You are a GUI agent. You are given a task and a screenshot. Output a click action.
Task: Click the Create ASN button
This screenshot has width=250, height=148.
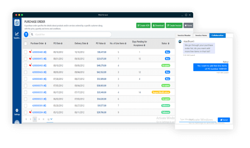point(143,25)
